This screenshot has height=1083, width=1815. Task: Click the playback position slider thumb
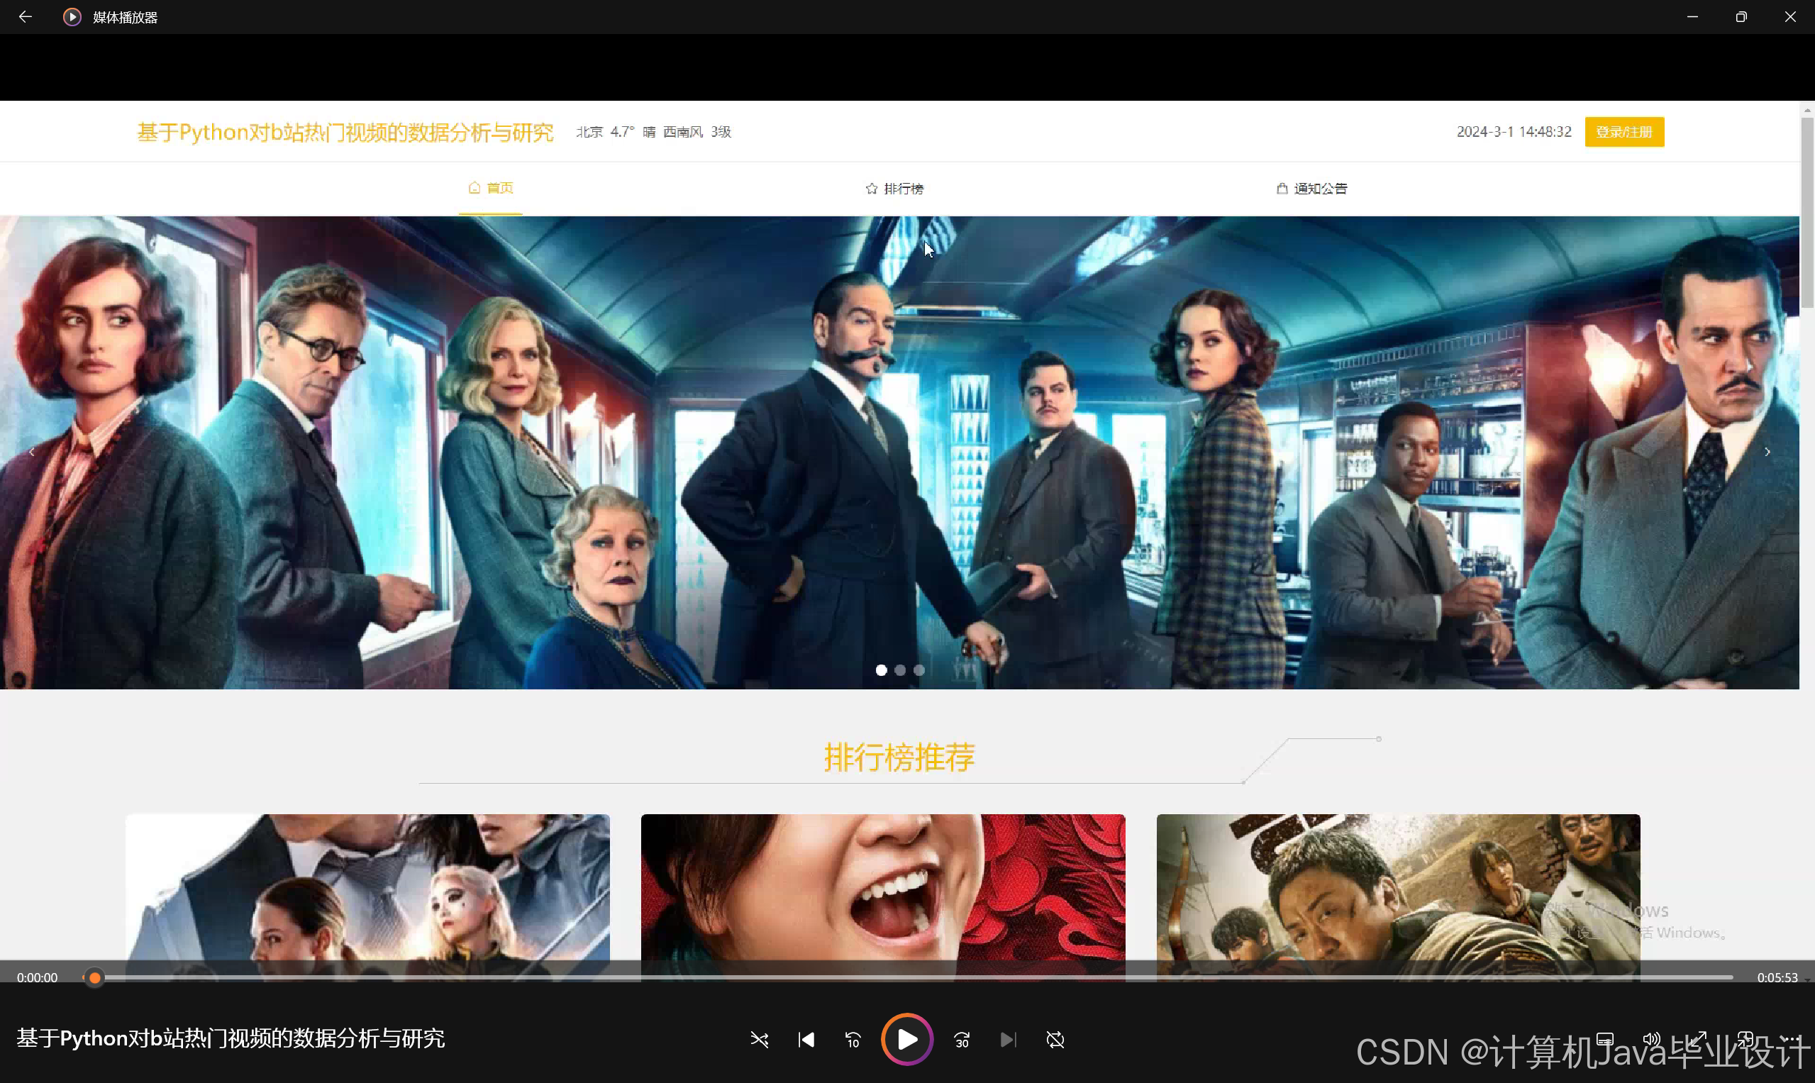click(94, 977)
